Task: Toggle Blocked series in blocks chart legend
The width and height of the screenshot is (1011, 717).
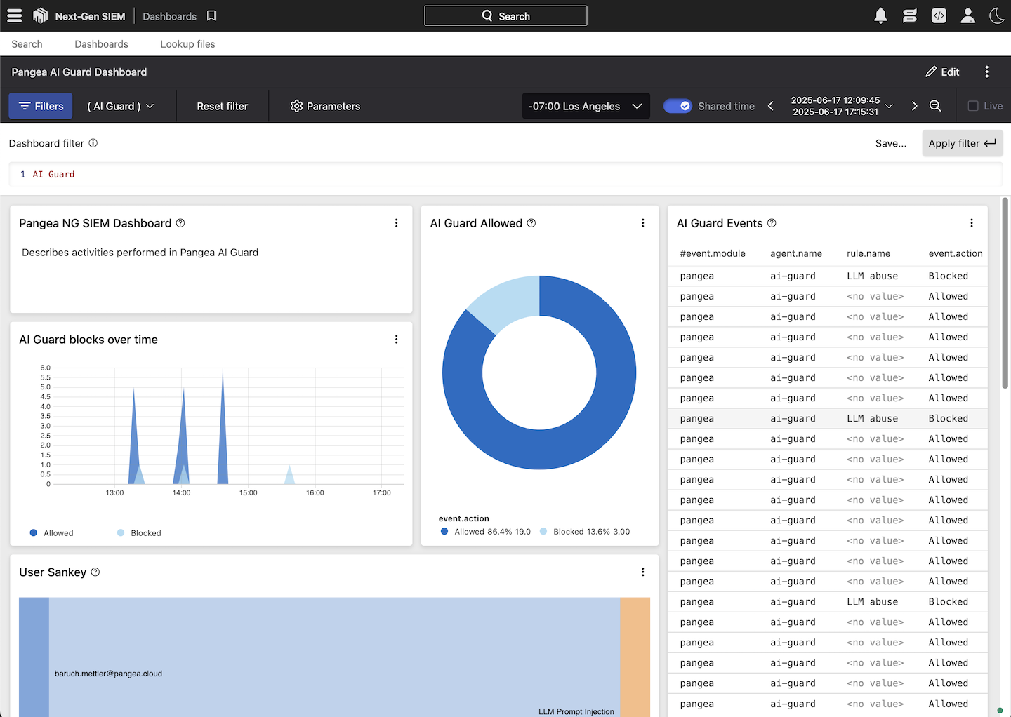Action: click(139, 533)
